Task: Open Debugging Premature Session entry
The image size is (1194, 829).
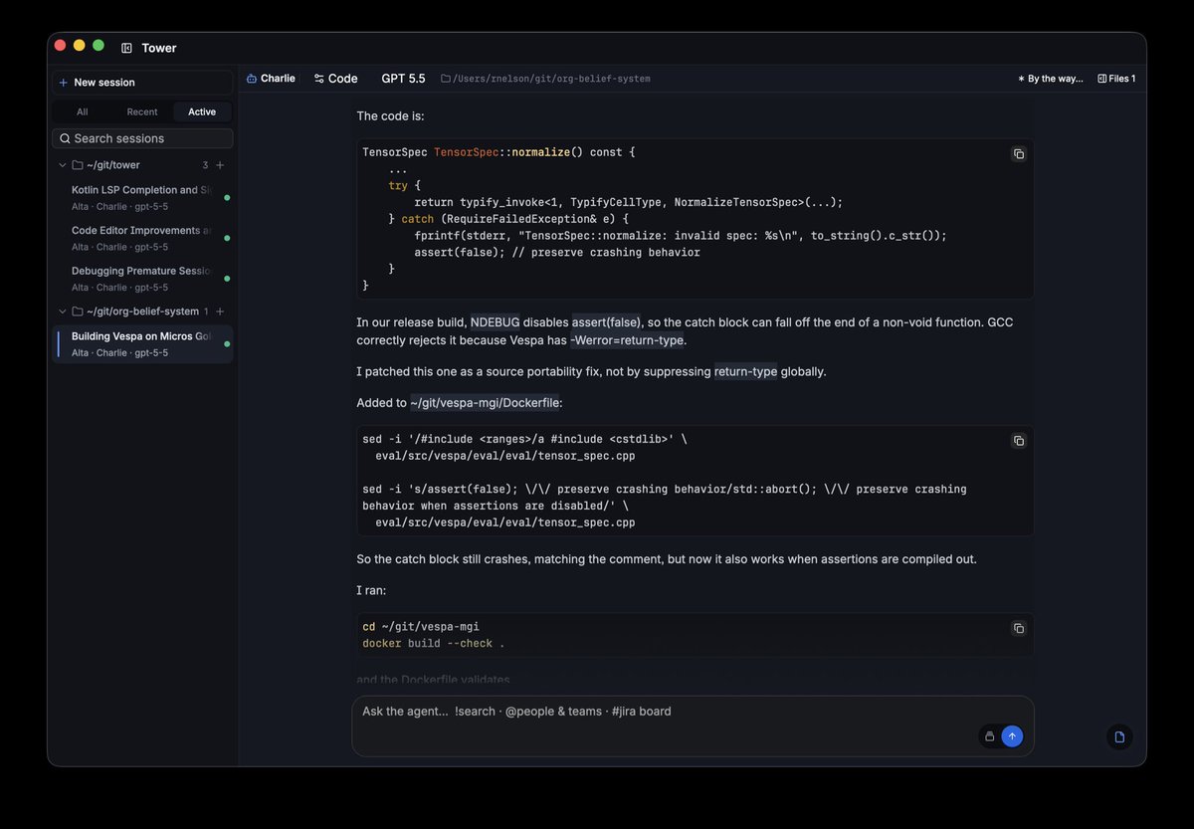Action: pos(142,279)
